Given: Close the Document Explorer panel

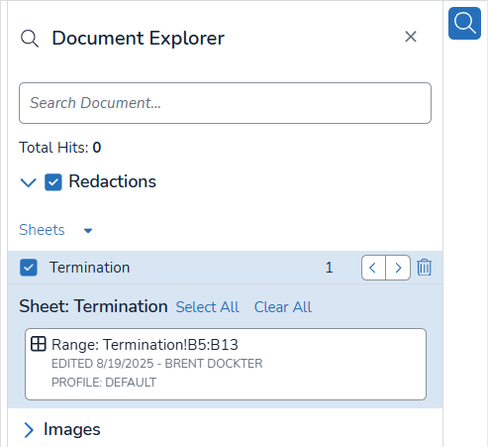Looking at the screenshot, I should tap(411, 37).
